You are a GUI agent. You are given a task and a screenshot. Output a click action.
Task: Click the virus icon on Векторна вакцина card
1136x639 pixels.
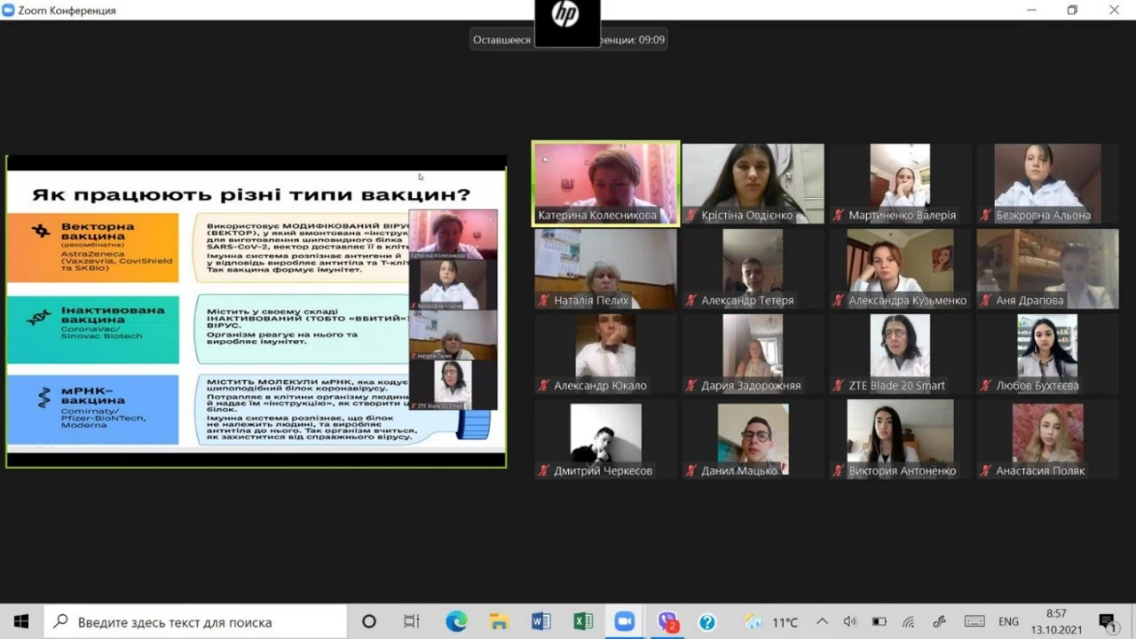(x=41, y=232)
